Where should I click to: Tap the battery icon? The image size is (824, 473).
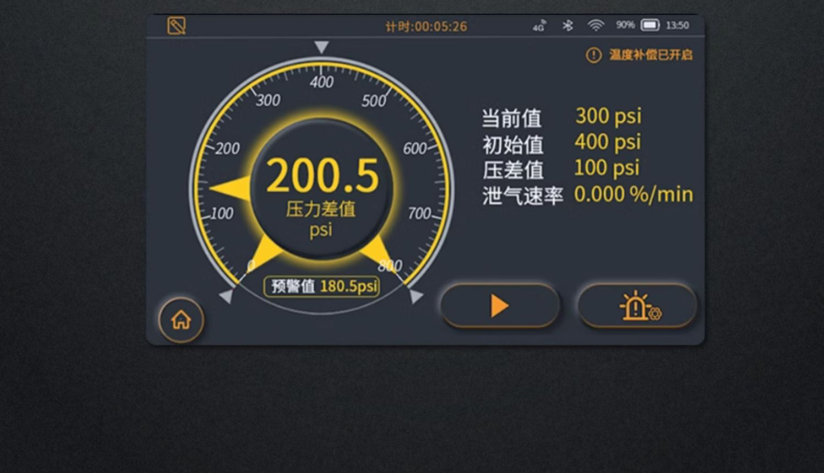pos(650,25)
